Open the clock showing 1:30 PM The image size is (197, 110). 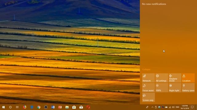(185, 107)
